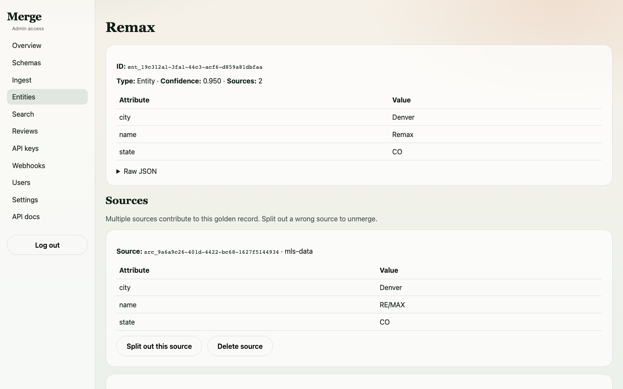The height and width of the screenshot is (389, 623).
Task: Click the source name value RE/MAX
Action: 392,305
